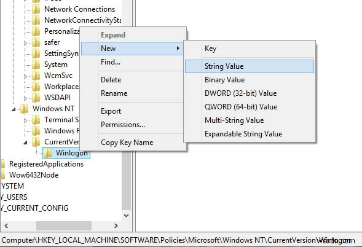Create a new DWORD (32-bit) Value
This screenshot has height=247, width=362.
coord(250,93)
